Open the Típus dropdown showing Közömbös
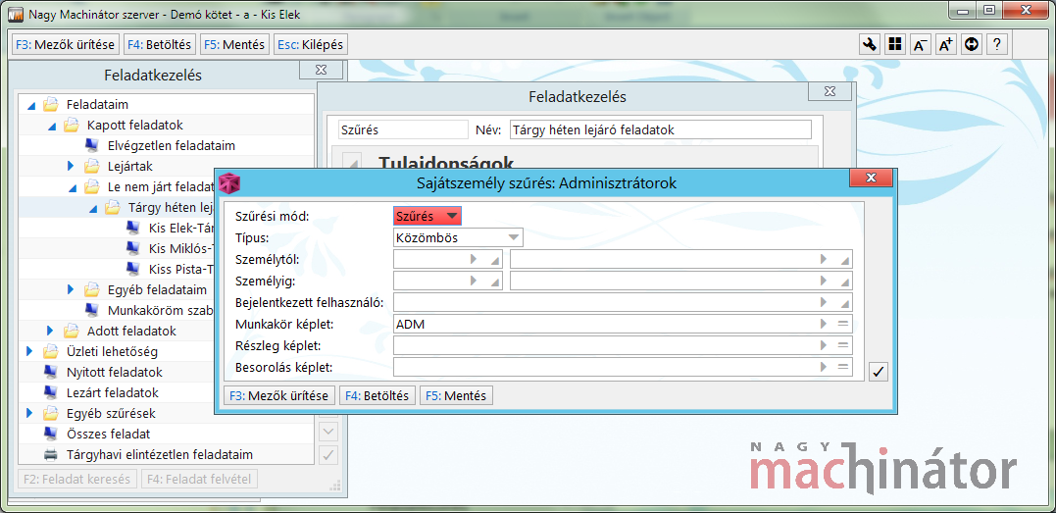Image resolution: width=1056 pixels, height=513 pixels. (x=458, y=237)
